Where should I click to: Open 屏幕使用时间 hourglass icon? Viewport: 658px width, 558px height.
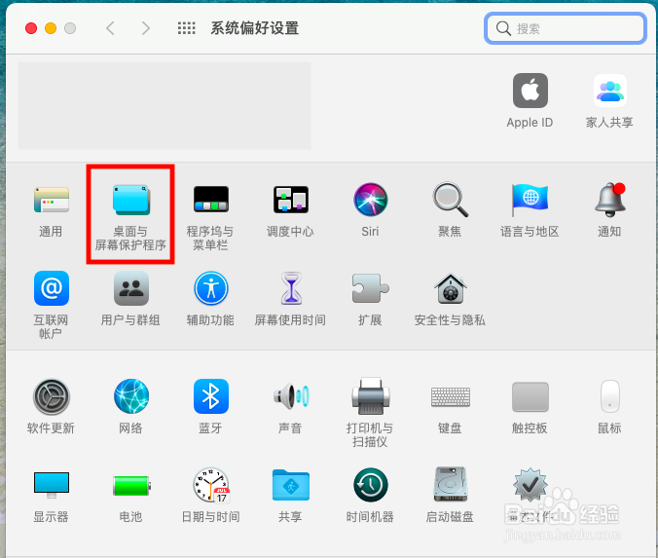pos(291,288)
